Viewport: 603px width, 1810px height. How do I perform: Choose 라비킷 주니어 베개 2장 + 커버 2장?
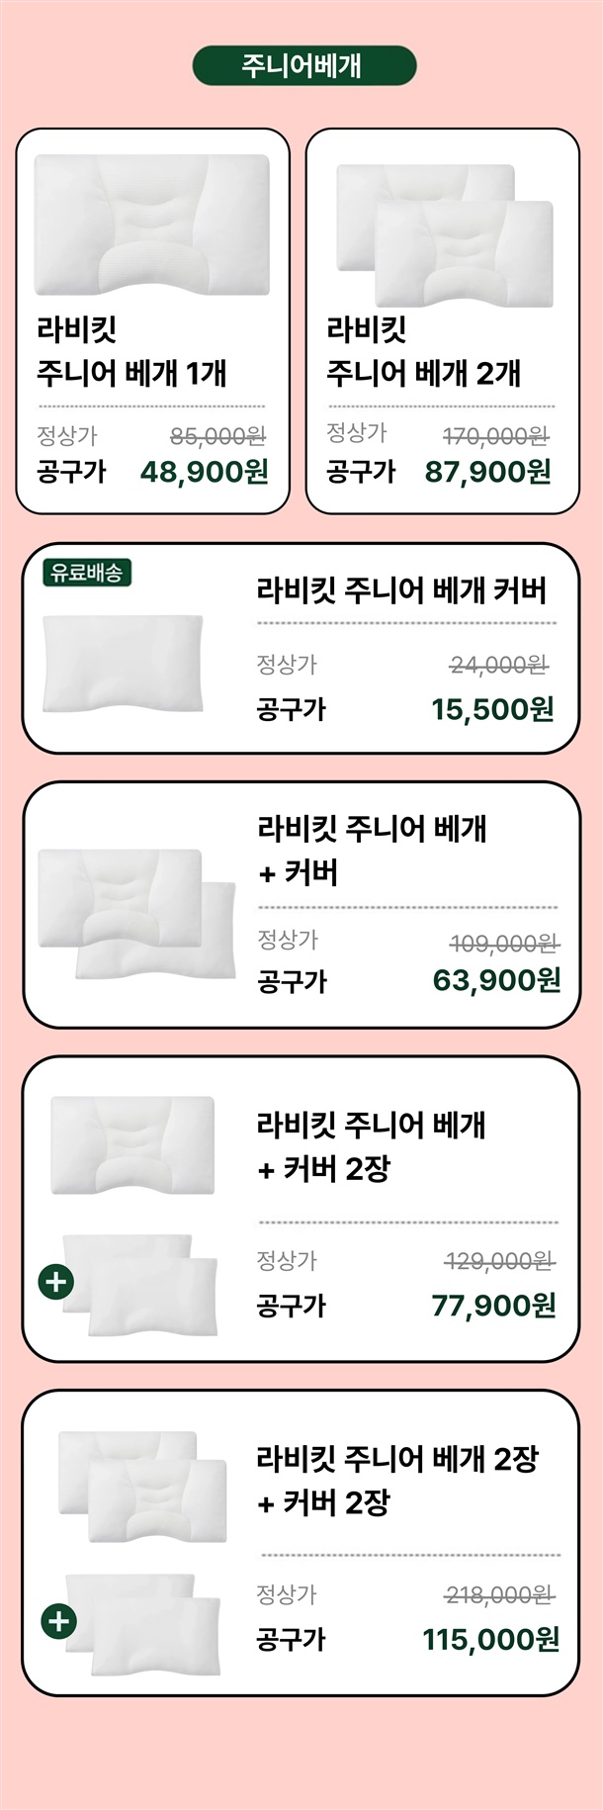click(x=397, y=1480)
